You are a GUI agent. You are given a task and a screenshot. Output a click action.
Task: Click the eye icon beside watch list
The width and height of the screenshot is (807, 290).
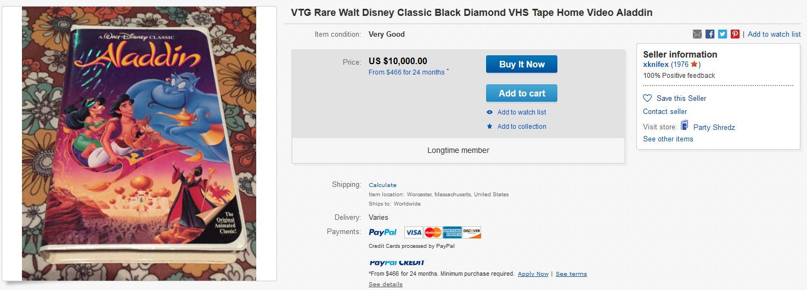pyautogui.click(x=490, y=112)
